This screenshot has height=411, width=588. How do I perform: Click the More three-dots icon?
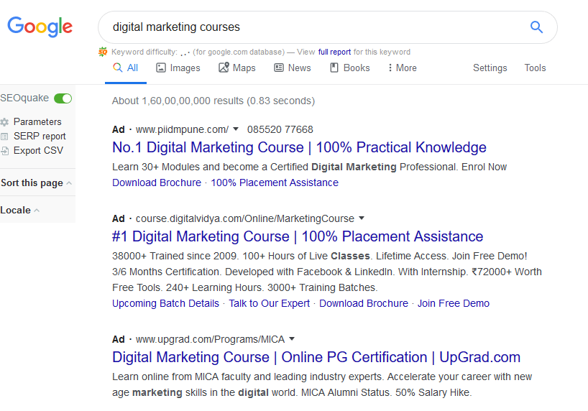(390, 68)
